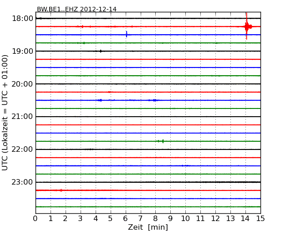Select the red blip near minute 3 at 18:15

point(82,26)
